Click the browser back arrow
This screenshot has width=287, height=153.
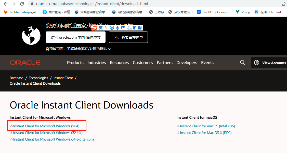coord(6,4)
